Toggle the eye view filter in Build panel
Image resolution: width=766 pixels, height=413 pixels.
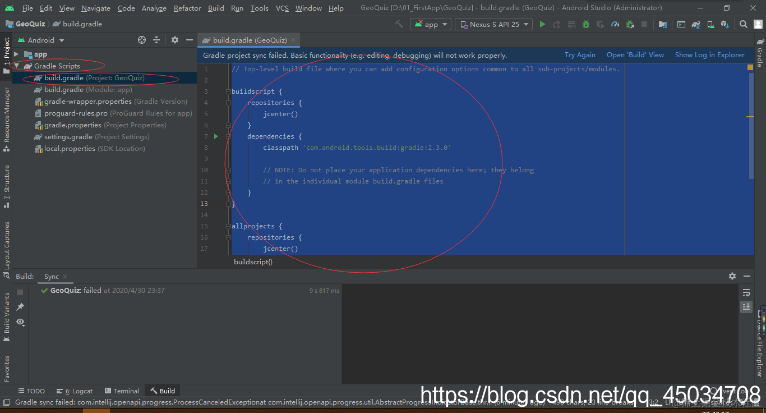20,322
